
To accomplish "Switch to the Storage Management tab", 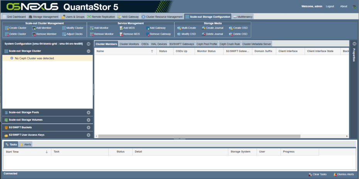I will pyautogui.click(x=44, y=17).
